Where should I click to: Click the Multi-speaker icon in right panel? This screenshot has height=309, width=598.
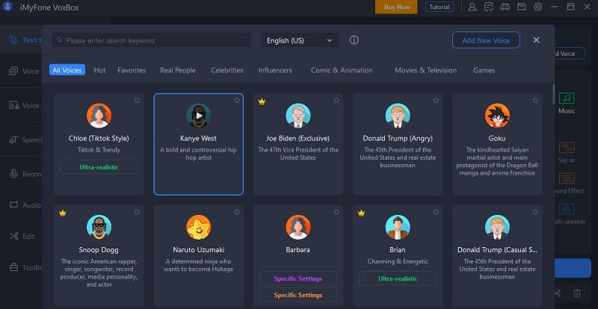pos(567,209)
